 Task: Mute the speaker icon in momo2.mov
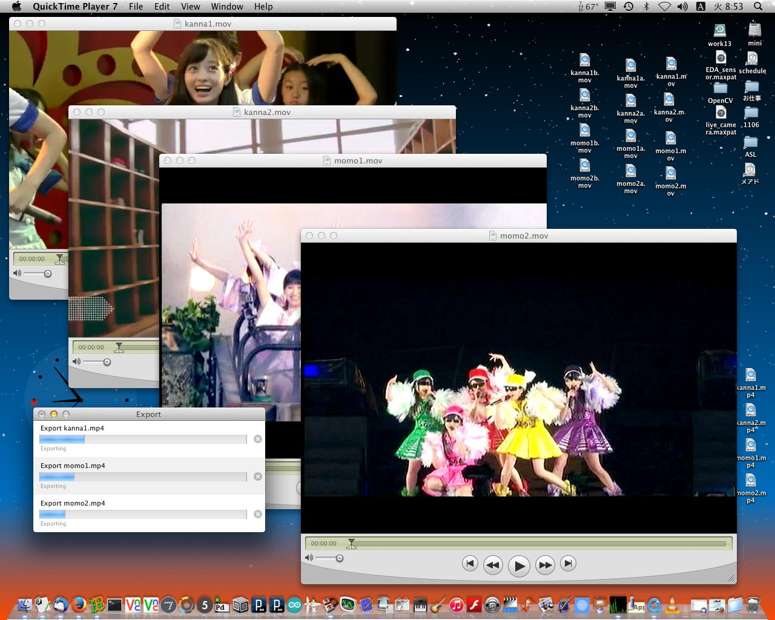309,558
